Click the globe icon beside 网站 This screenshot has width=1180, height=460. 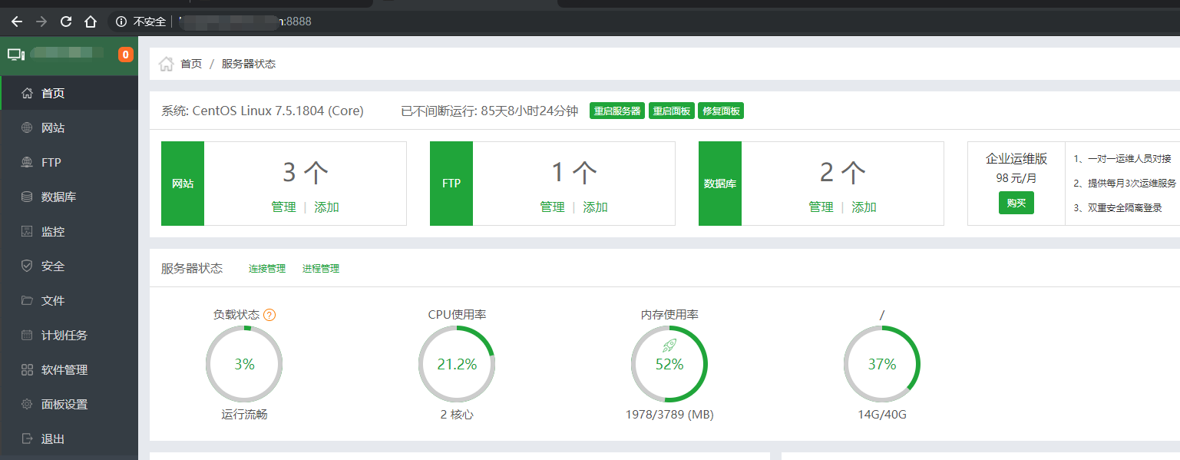click(x=27, y=127)
